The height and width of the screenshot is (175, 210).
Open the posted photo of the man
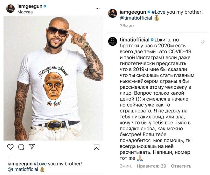[x=53, y=78]
